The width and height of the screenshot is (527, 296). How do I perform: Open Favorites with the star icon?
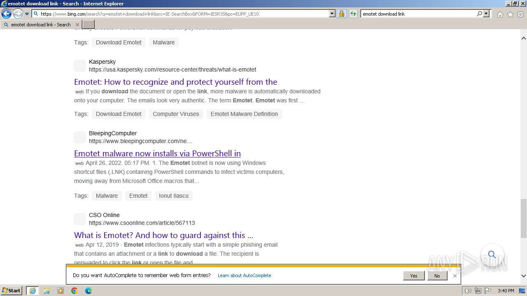(510, 14)
